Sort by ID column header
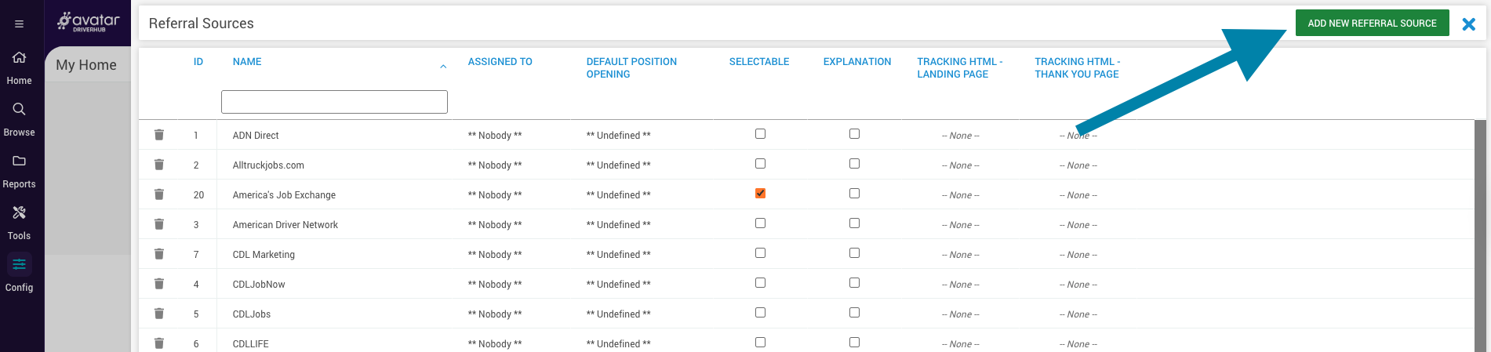 (x=198, y=62)
